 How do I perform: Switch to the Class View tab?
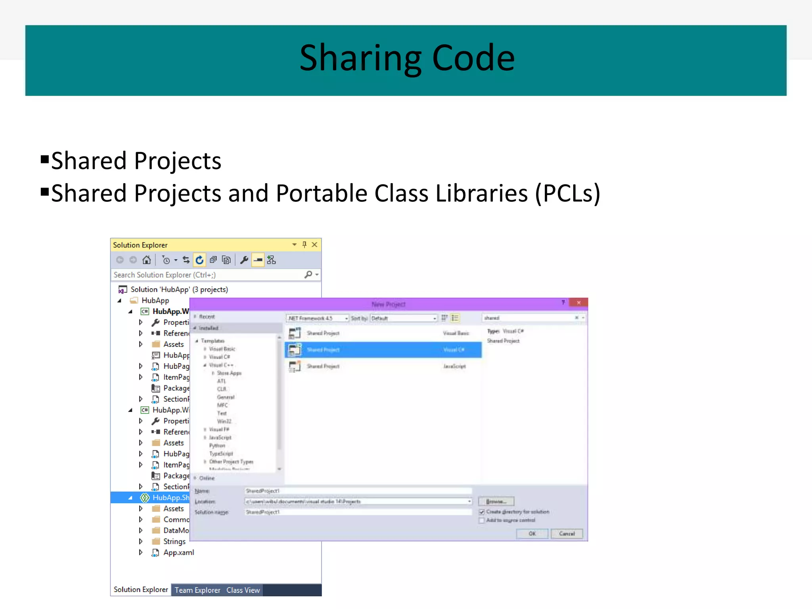click(243, 590)
